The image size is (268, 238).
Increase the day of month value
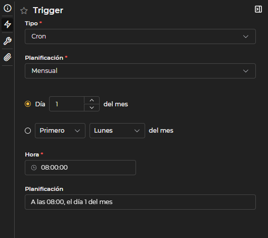92,100
